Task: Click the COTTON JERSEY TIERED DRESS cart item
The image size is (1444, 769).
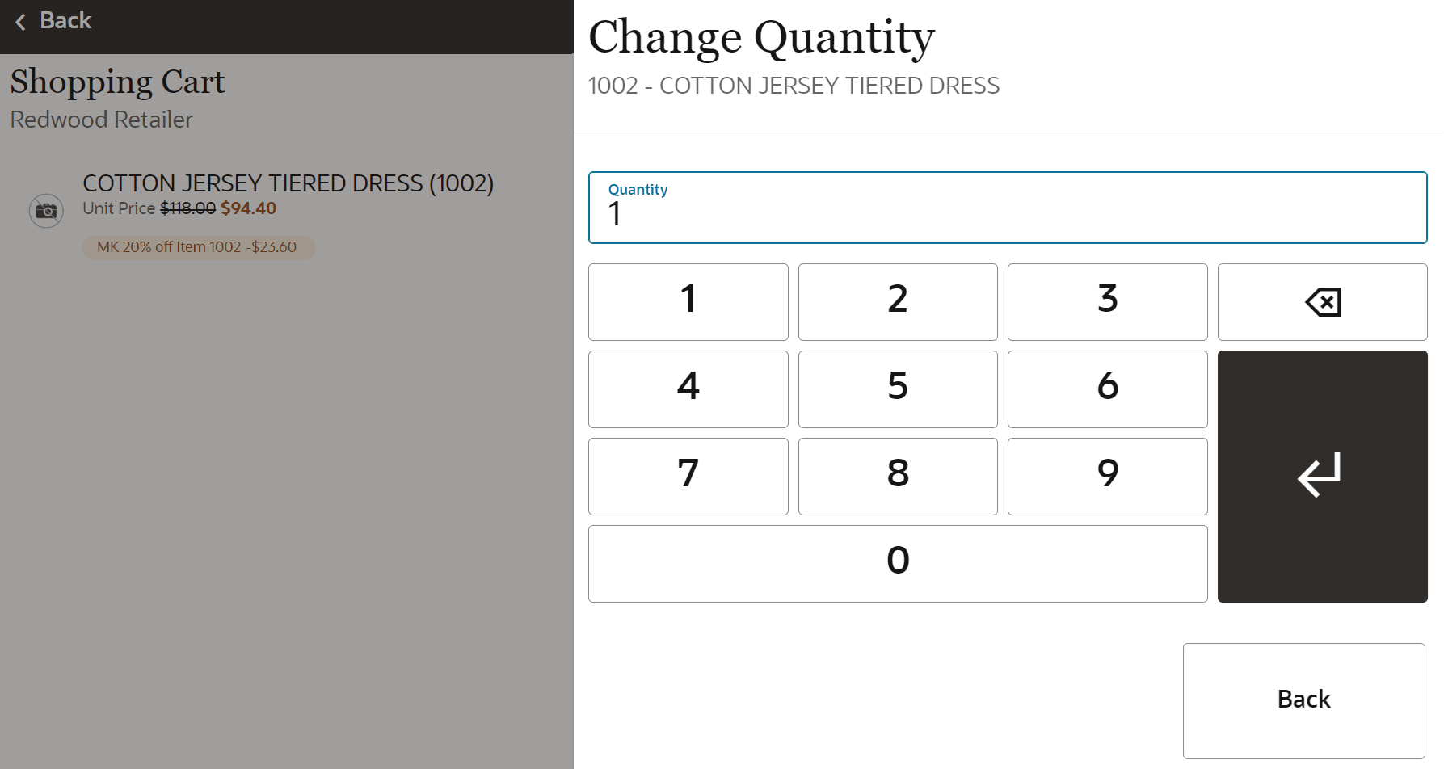Action: pyautogui.click(x=288, y=183)
